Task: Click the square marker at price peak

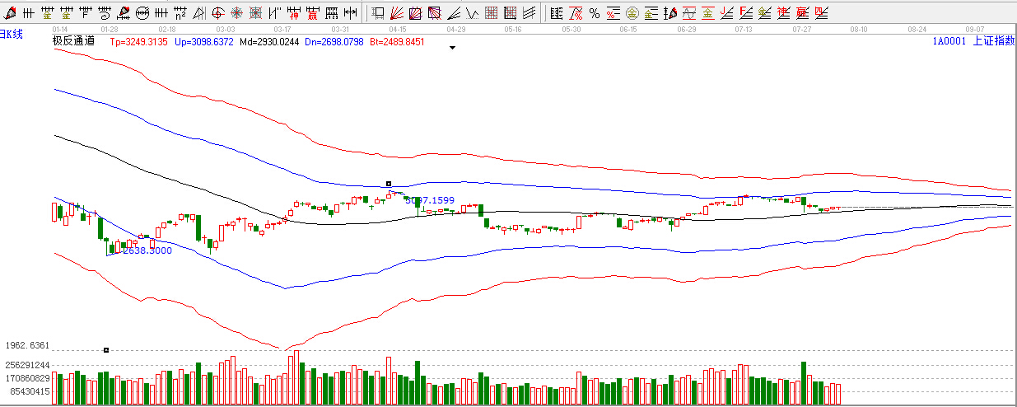Action: [389, 184]
